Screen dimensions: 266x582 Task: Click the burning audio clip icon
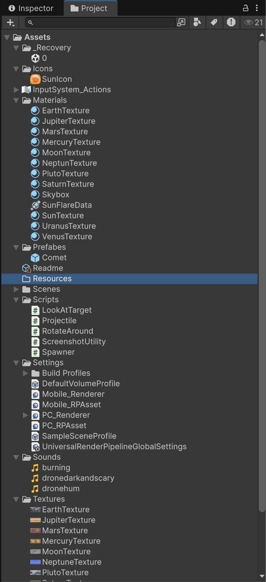click(x=35, y=468)
